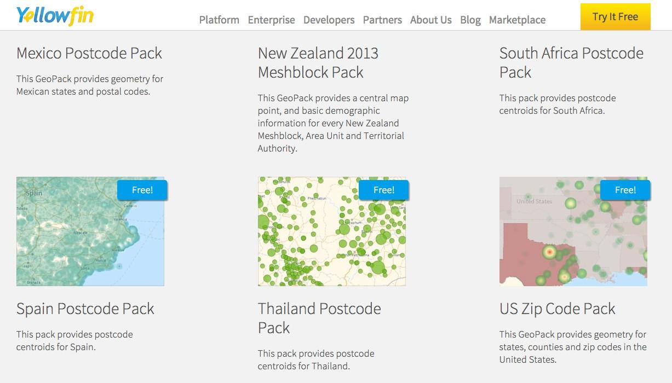The height and width of the screenshot is (383, 672).
Task: Click the Spain map thumbnail
Action: coord(90,231)
